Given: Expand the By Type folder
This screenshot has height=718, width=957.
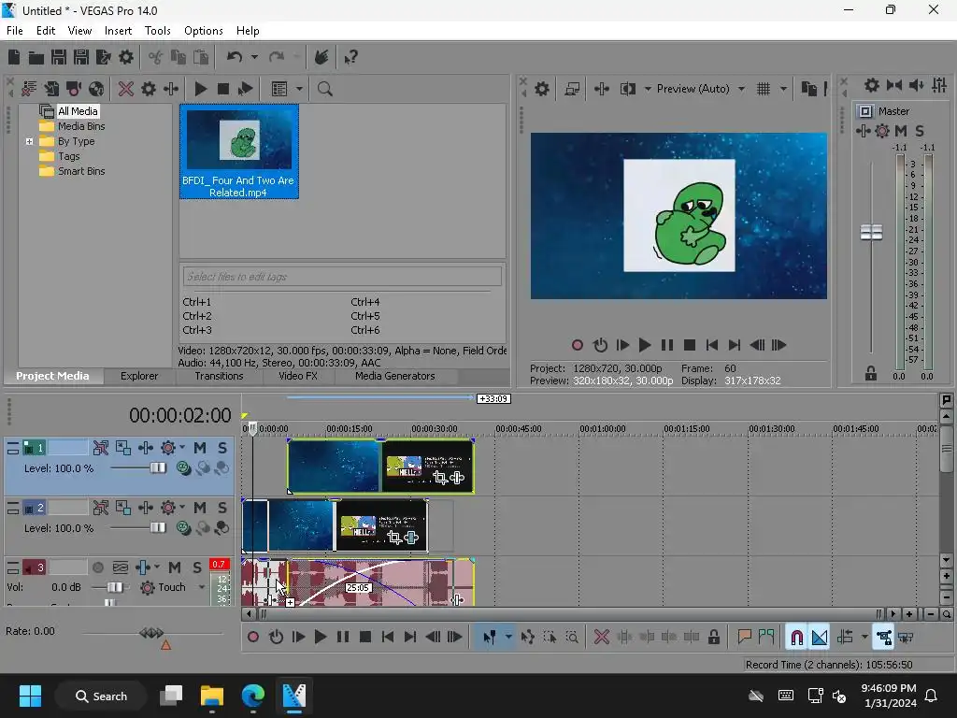Looking at the screenshot, I should click(29, 142).
